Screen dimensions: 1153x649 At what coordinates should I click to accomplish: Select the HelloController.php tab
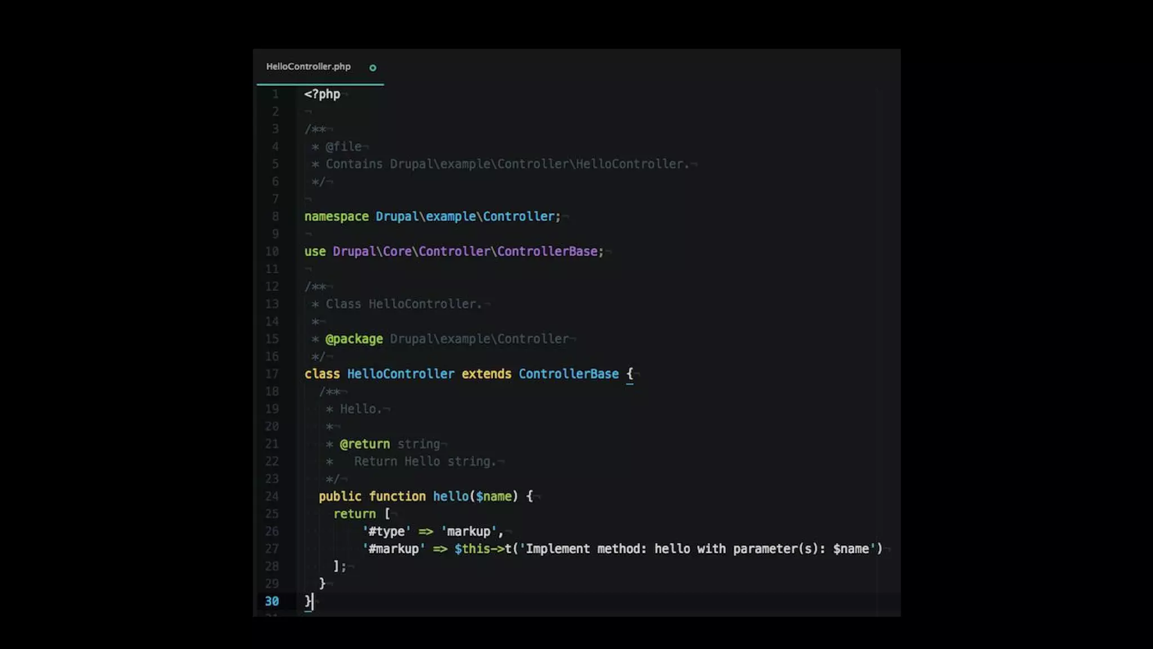click(308, 66)
